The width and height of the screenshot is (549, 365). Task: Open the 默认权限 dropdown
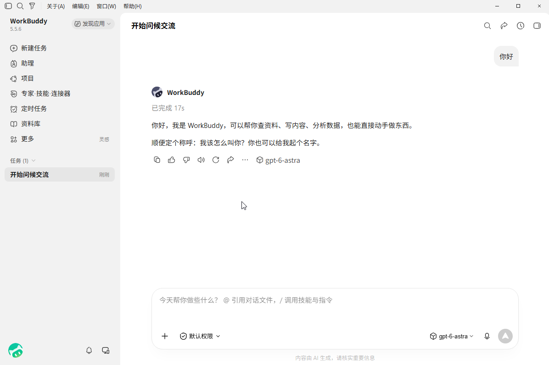point(200,336)
